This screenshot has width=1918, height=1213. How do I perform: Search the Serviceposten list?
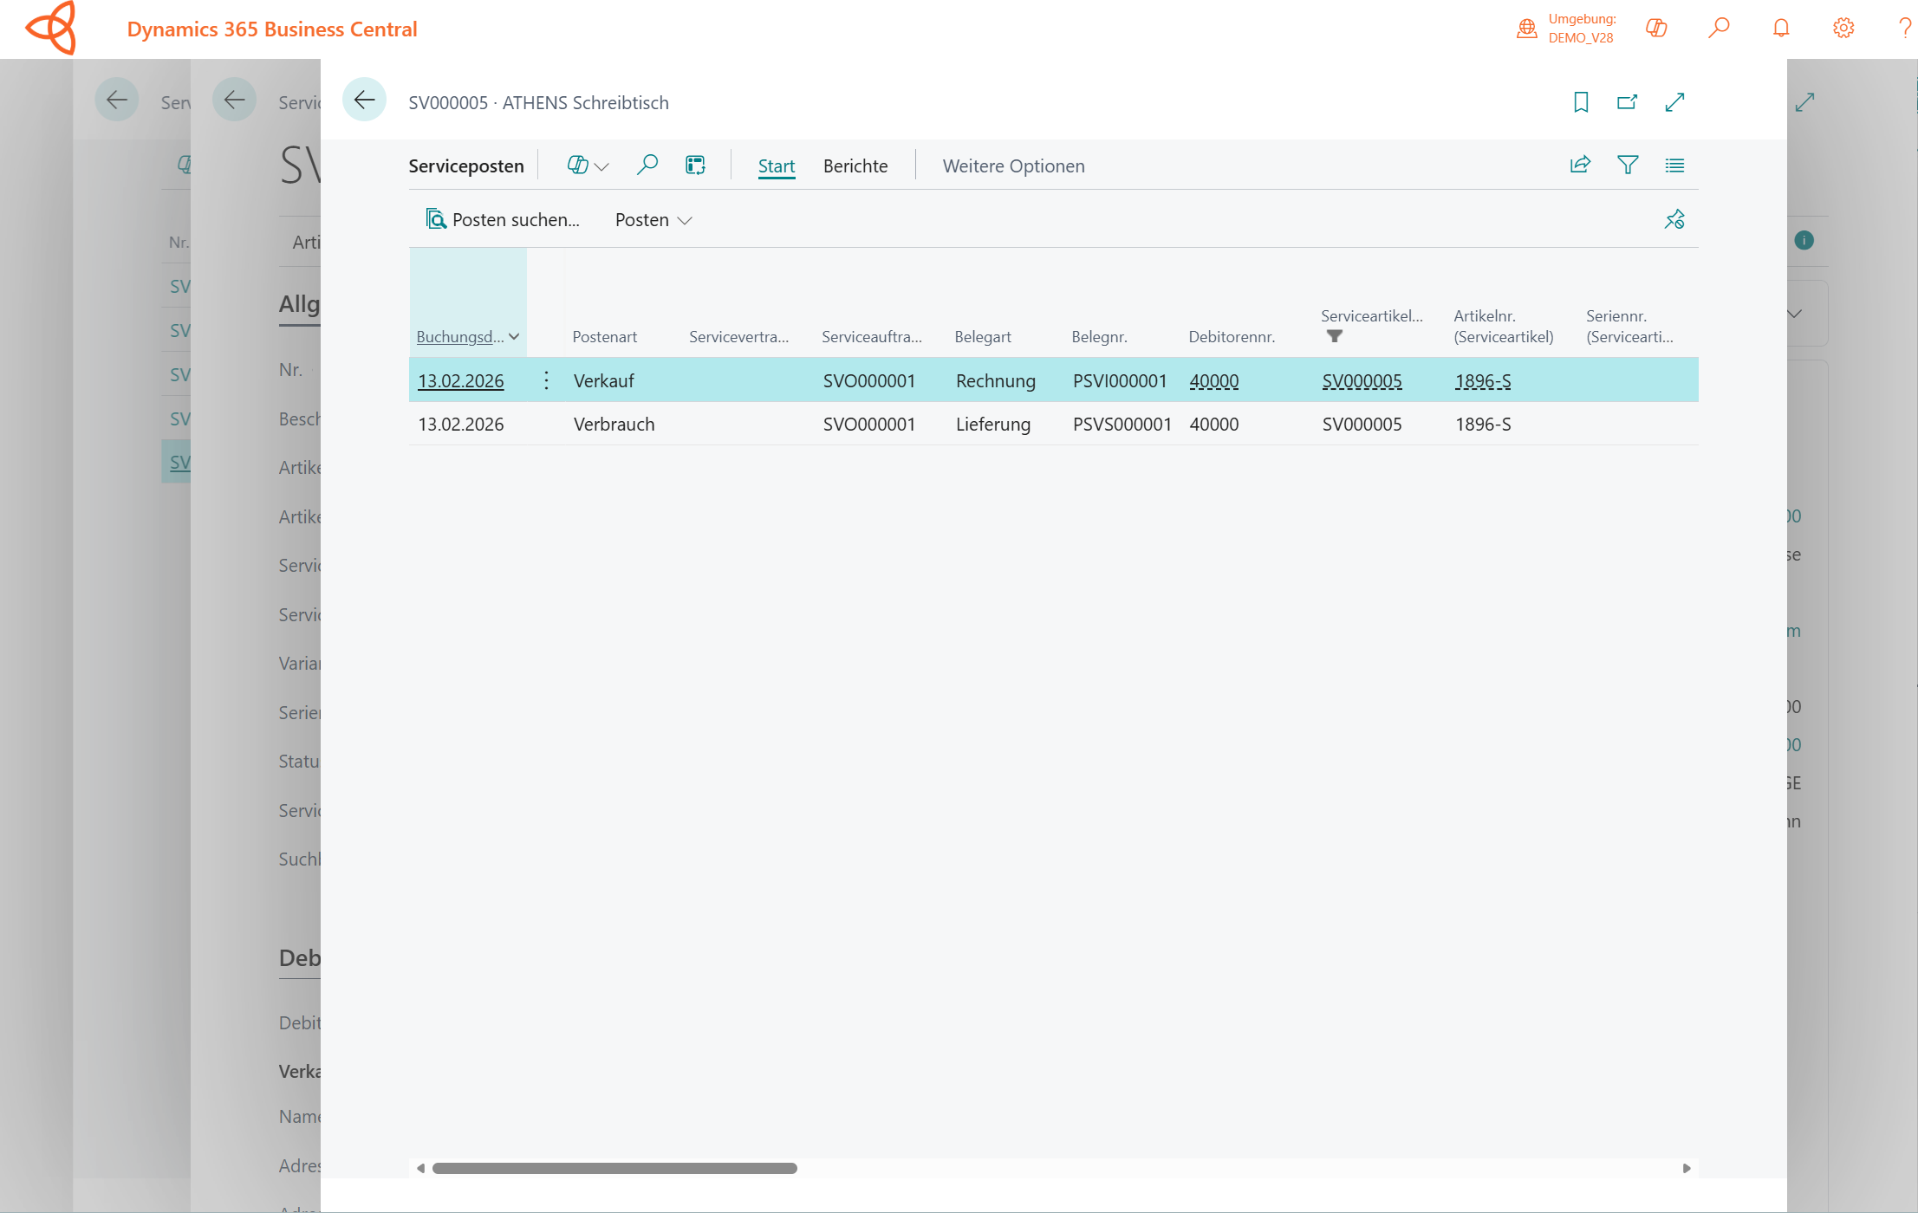point(647,165)
